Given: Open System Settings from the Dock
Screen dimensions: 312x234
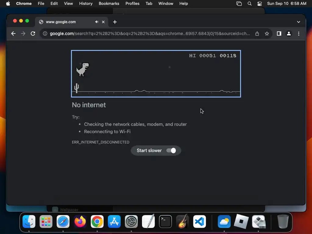Looking at the screenshot, I should [x=131, y=222].
